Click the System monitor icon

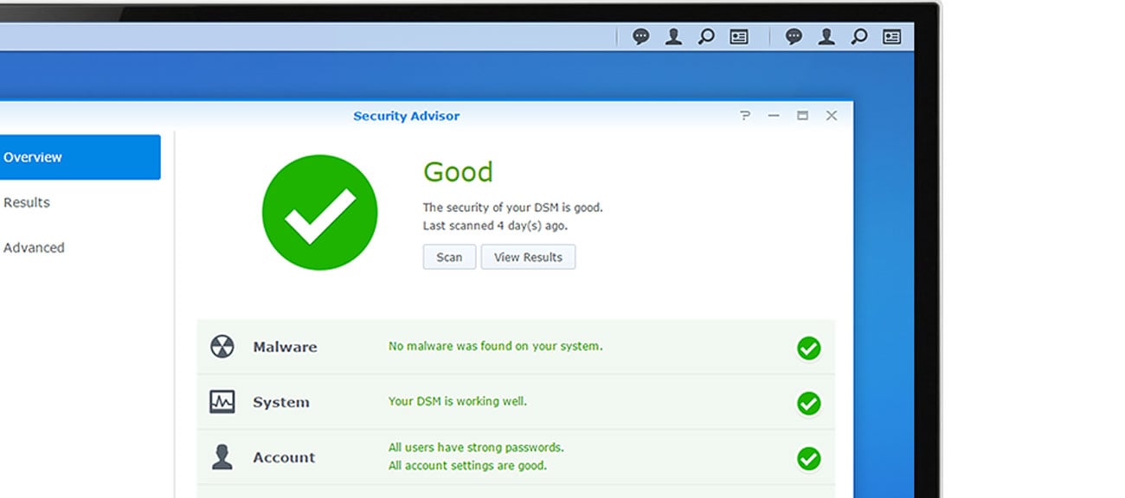click(x=222, y=402)
